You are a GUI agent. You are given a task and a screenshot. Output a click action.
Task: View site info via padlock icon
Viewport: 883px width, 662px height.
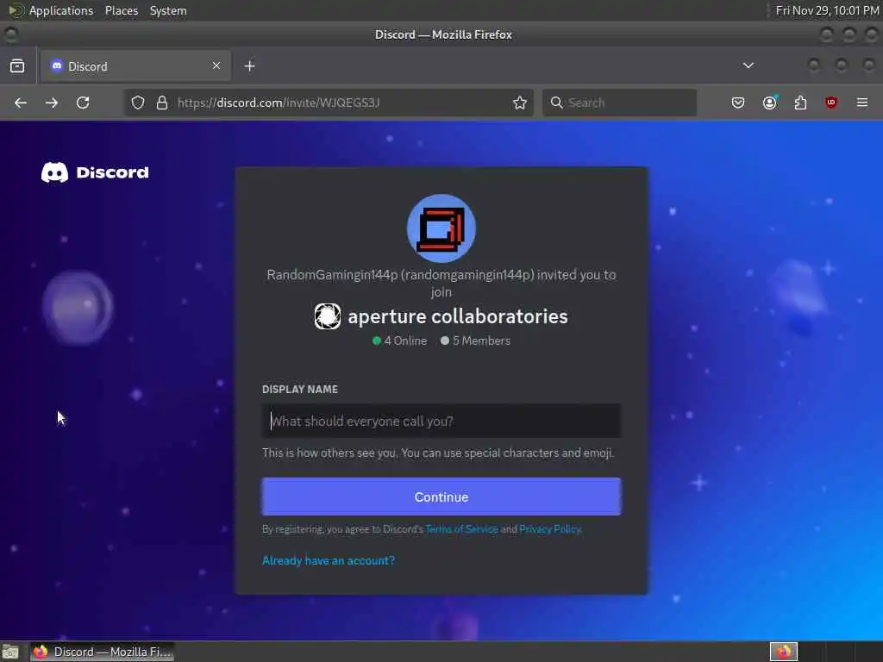click(x=162, y=103)
